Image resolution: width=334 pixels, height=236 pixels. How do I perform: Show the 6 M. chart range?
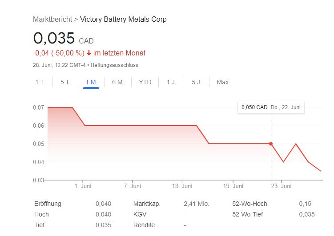point(118,82)
